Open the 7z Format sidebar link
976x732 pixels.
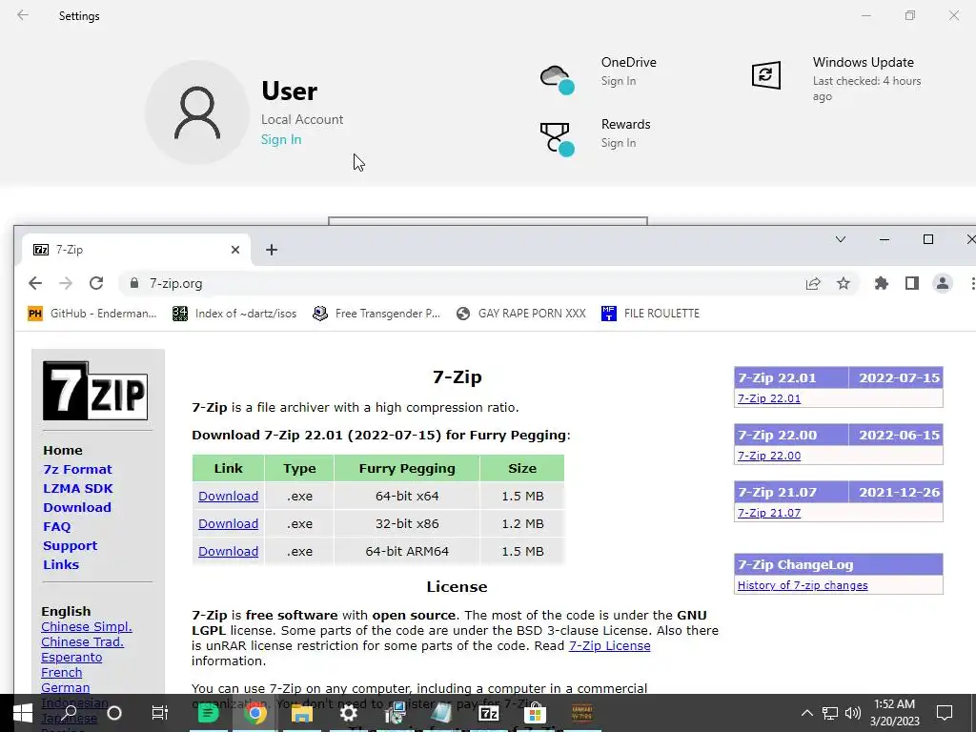click(77, 469)
